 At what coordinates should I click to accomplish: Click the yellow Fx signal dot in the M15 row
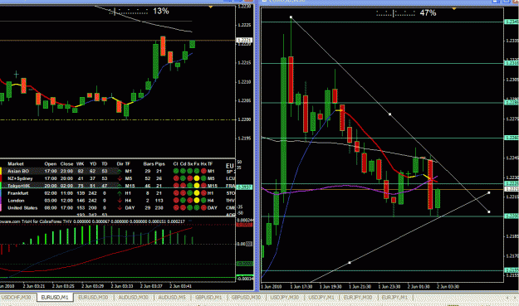(x=197, y=186)
